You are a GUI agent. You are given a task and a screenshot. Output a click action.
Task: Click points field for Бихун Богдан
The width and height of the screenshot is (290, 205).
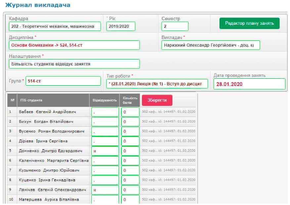coord(130,122)
